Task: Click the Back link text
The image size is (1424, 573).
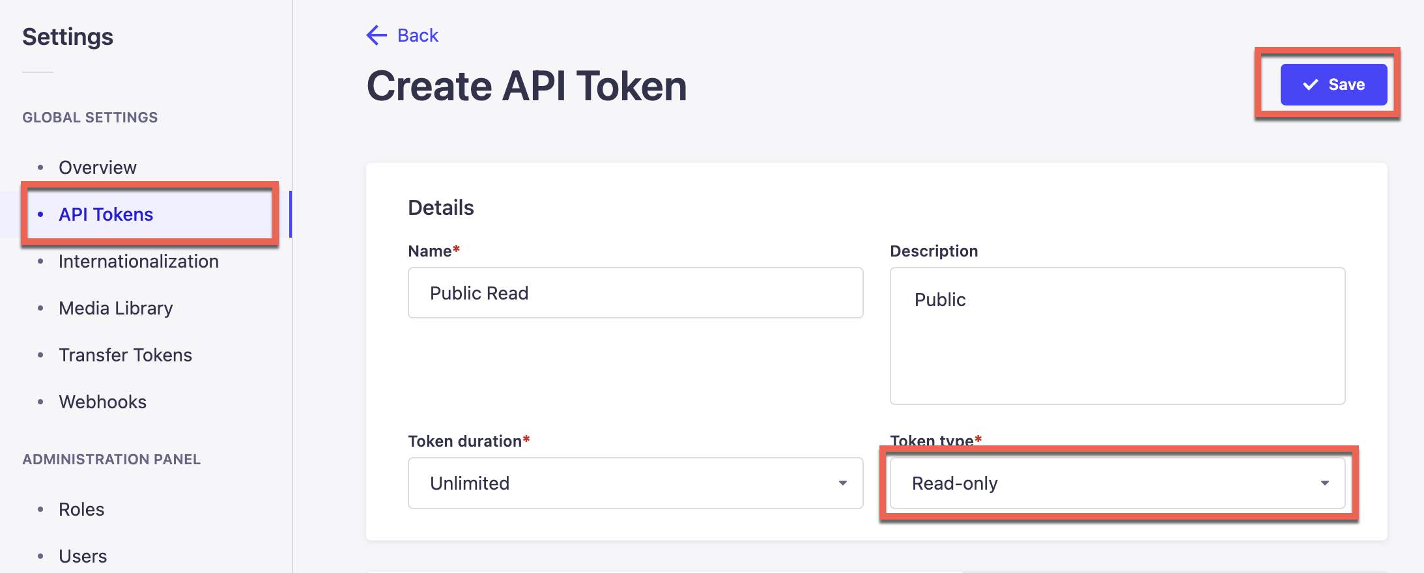Action: pyautogui.click(x=418, y=35)
